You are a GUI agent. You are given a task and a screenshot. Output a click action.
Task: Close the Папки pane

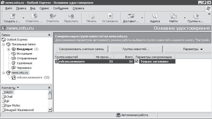(x=49, y=35)
